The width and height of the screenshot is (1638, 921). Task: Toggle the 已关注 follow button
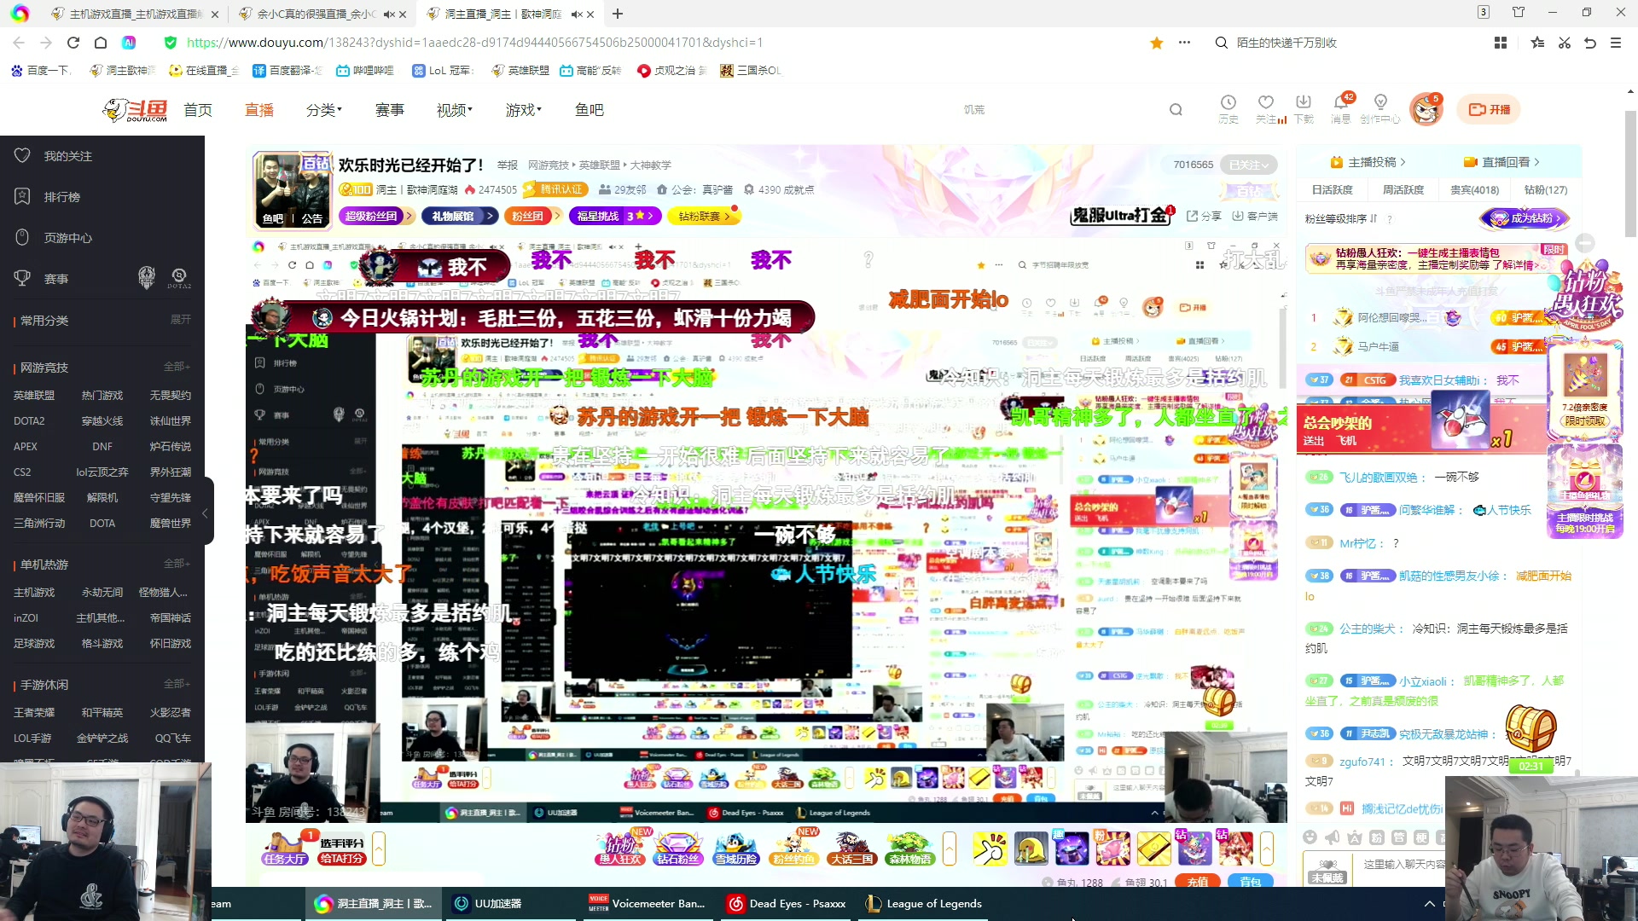[1249, 165]
